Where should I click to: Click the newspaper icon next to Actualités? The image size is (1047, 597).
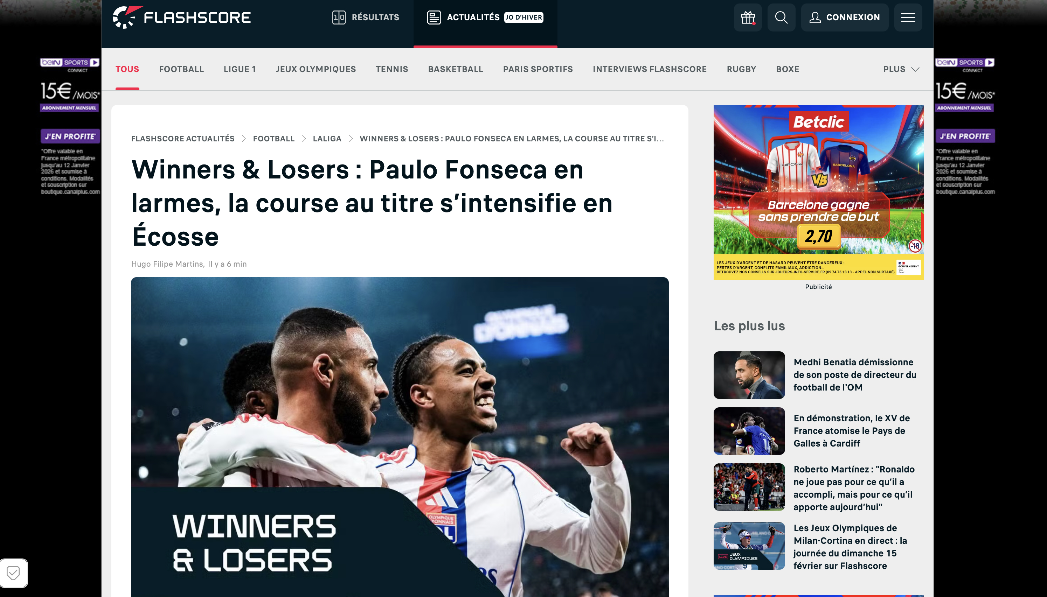[x=434, y=17]
